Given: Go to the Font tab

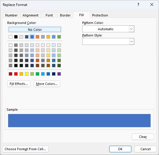Looking at the screenshot, I should (x=49, y=15).
